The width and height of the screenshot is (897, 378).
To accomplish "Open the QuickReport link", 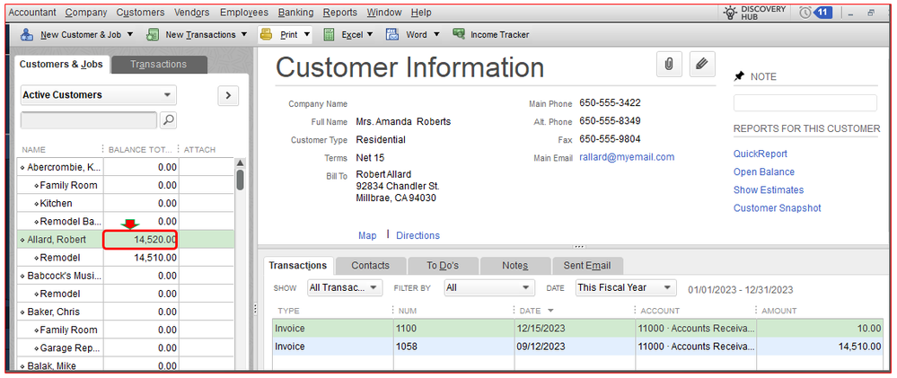I will point(761,154).
